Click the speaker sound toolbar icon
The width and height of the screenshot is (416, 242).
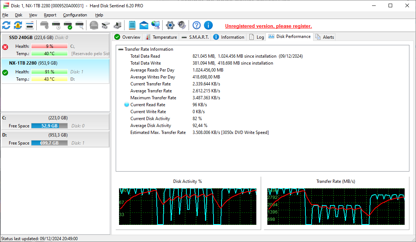[x=182, y=26]
